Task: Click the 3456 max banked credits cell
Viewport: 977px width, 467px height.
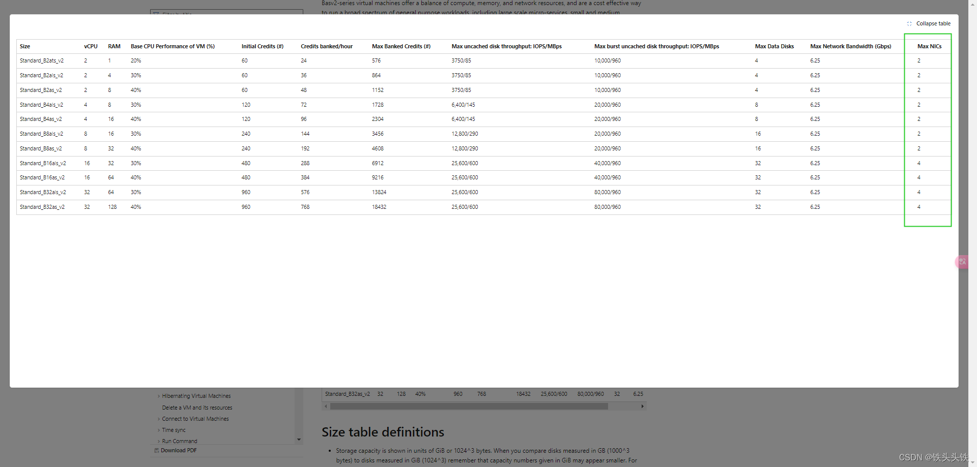Action: pos(378,134)
